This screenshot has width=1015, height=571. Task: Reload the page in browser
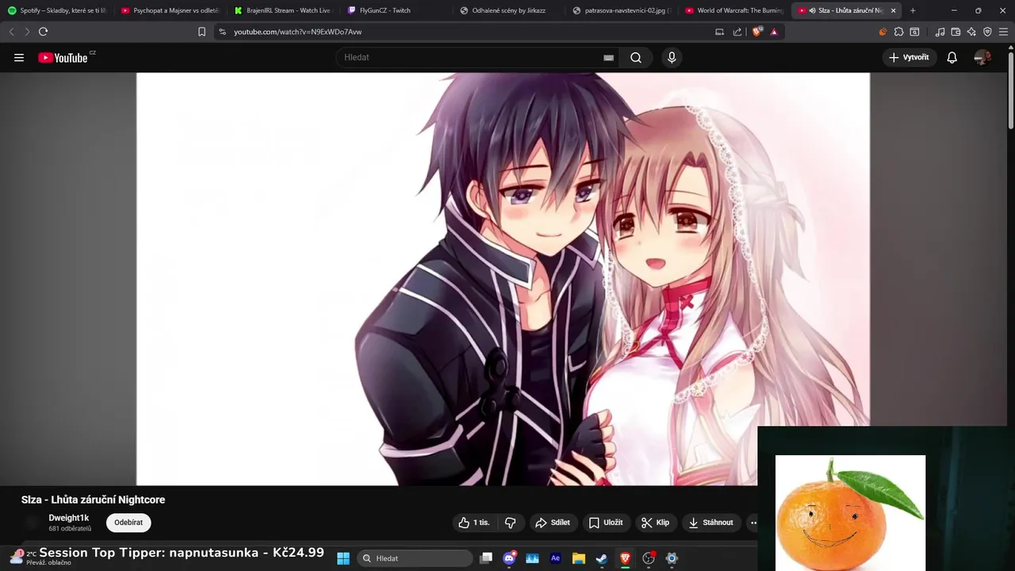[x=43, y=32]
